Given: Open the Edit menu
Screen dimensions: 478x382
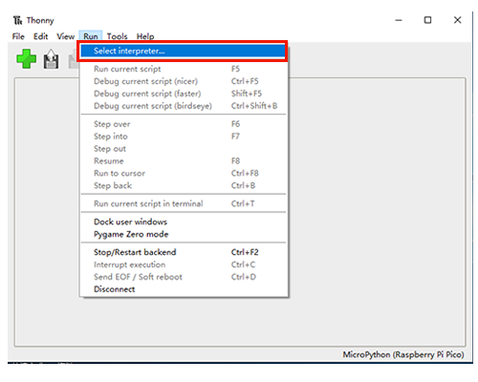Looking at the screenshot, I should [41, 36].
